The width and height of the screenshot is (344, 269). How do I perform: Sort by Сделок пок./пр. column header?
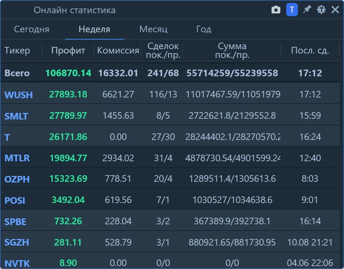(163, 50)
